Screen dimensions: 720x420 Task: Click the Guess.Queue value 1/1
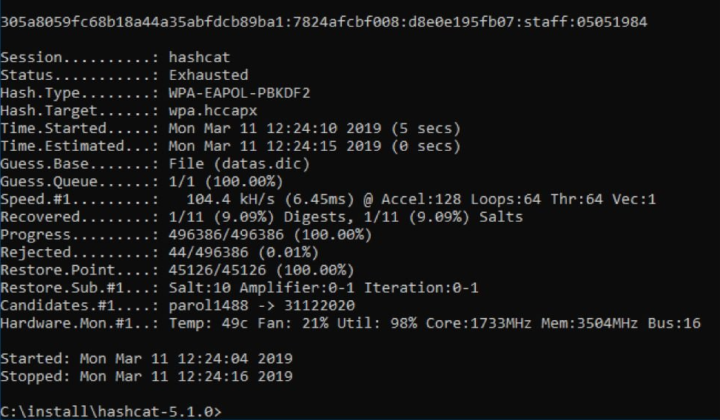pos(181,182)
